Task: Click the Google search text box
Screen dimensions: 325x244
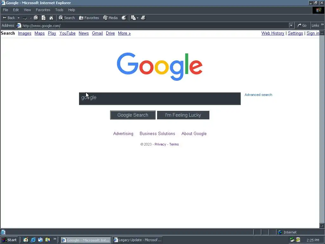Action: (x=160, y=99)
